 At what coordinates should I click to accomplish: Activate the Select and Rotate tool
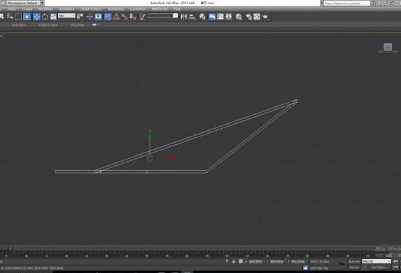[45, 17]
